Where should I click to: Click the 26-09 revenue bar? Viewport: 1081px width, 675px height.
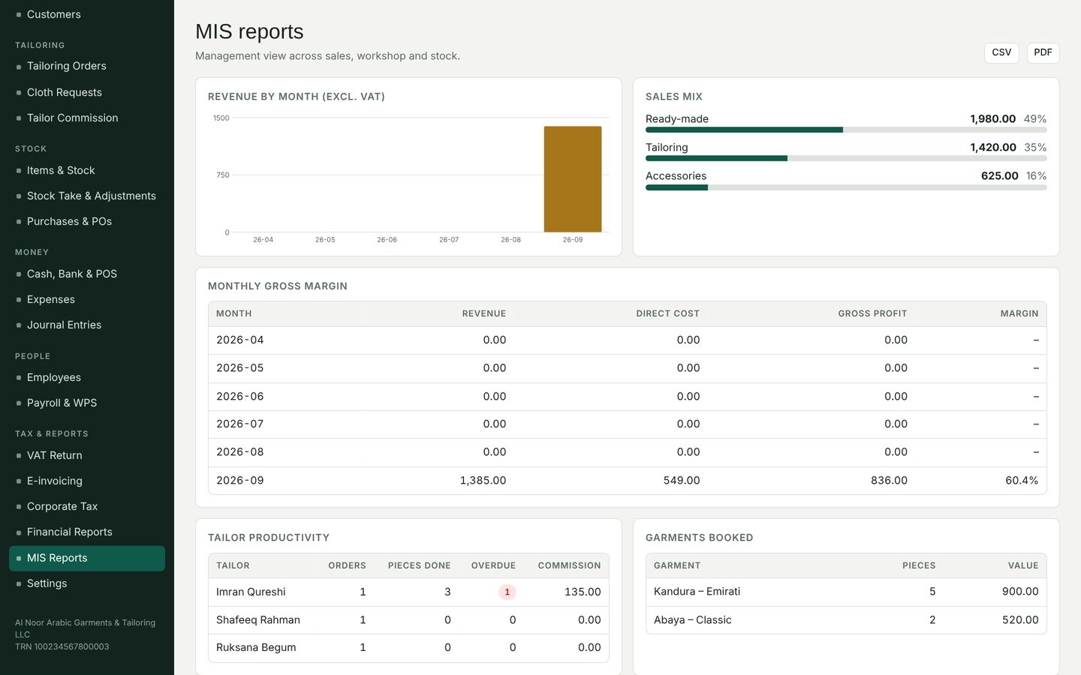(573, 179)
